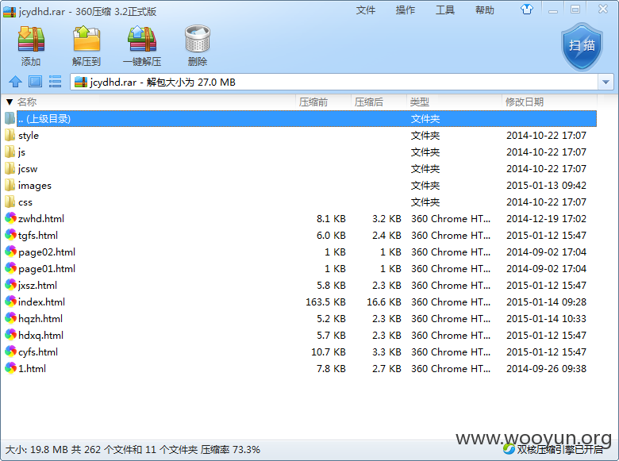619x461 pixels.
Task: Click the date 2015-01-13 09:42 of images
Action: point(546,186)
